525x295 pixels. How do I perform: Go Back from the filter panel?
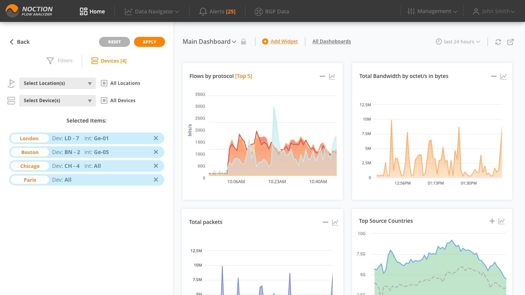20,42
